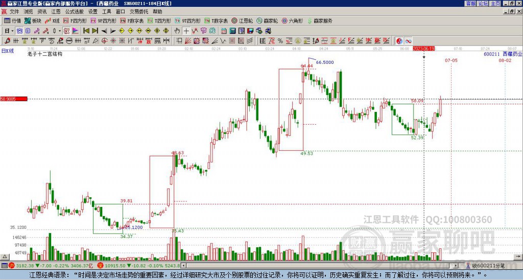Click the yin-yang taiji icon
This screenshot has width=523, height=280.
point(399,41)
